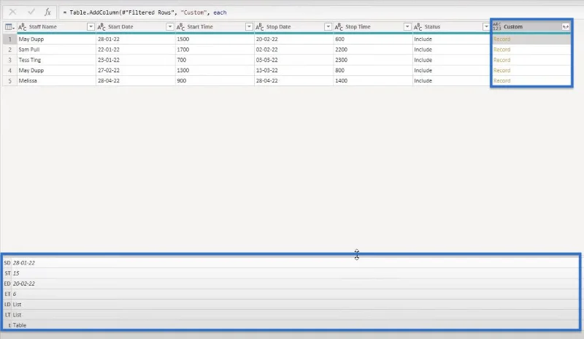Click the 13-03-22 Stop Date cell

point(294,70)
